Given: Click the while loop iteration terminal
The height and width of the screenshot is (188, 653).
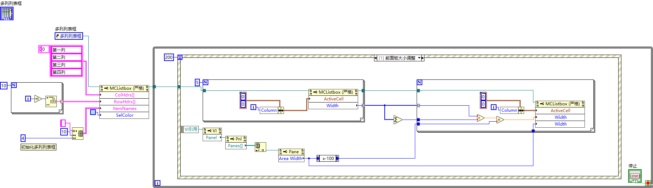Looking at the screenshot, I should 158,183.
